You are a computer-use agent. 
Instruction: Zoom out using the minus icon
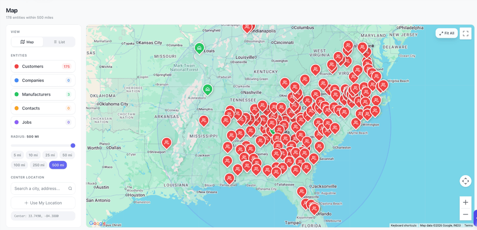coord(465,214)
